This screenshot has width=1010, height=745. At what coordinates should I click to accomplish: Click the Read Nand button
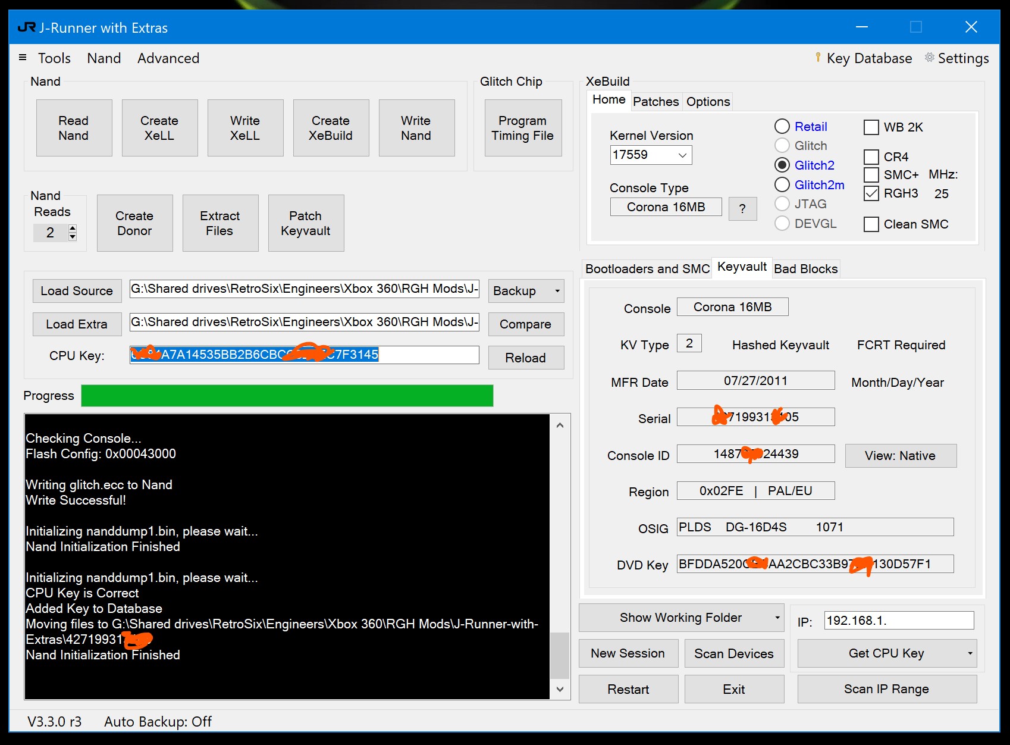(x=74, y=127)
